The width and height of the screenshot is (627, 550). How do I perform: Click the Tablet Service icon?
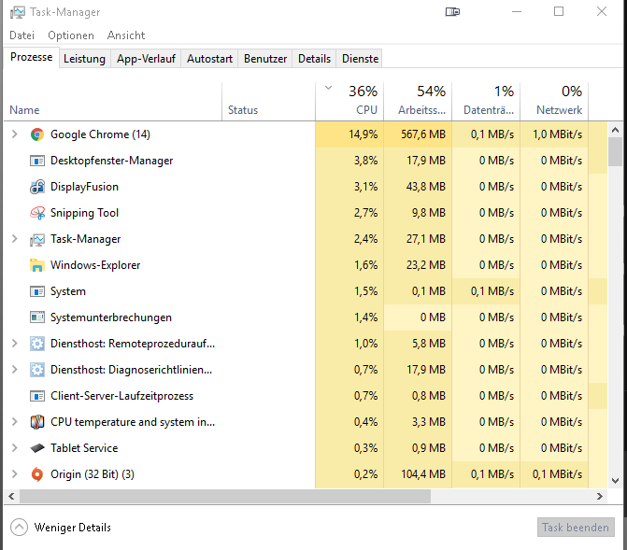(37, 448)
